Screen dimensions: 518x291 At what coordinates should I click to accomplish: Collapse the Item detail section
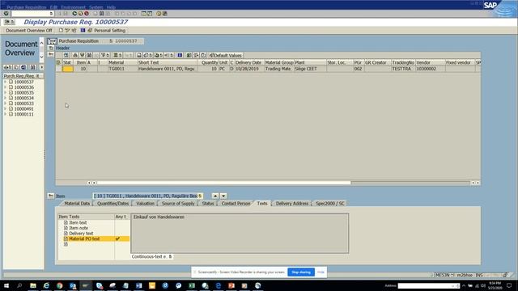point(50,196)
